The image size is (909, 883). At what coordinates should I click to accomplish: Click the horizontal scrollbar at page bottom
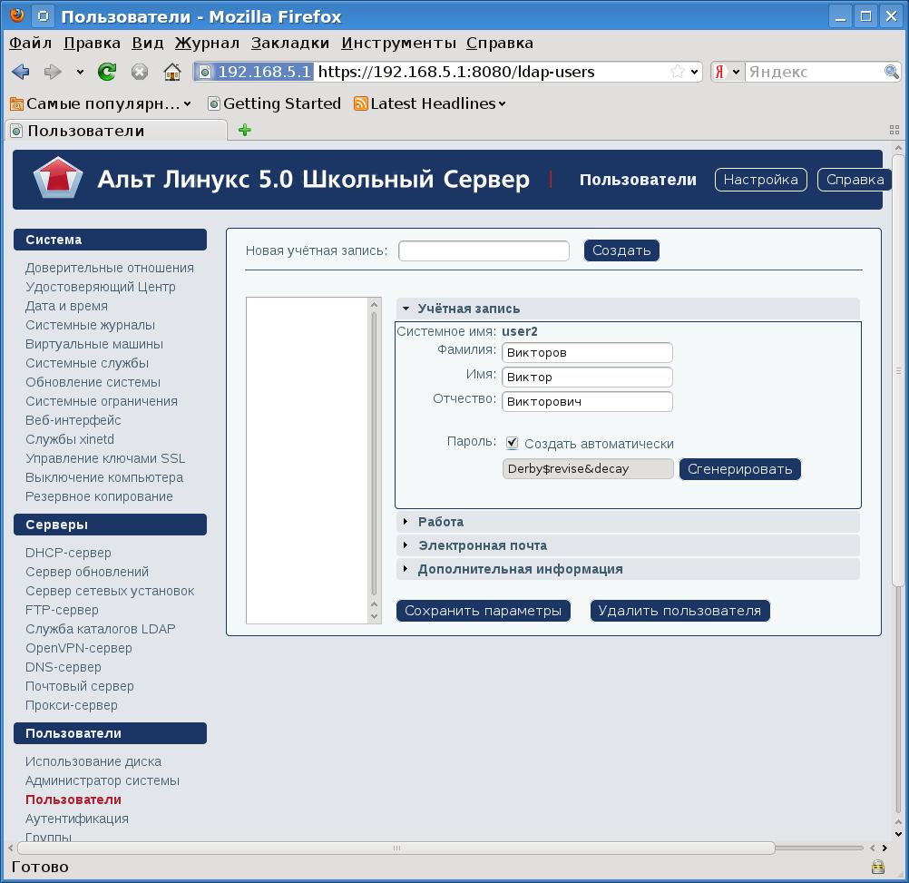[396, 849]
